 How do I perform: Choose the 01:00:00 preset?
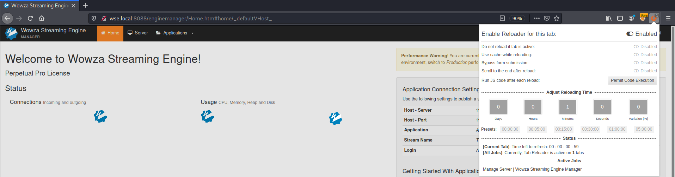[x=617, y=129]
